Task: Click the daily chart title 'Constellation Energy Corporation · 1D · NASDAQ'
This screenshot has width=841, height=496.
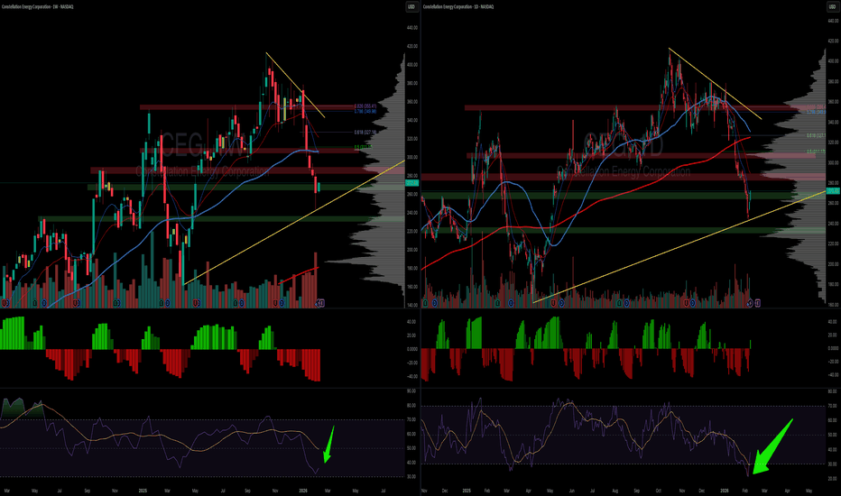Action: (458, 7)
